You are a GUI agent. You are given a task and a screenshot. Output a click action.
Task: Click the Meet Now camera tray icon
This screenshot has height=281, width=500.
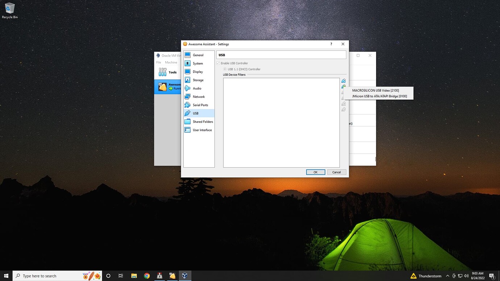(x=454, y=276)
